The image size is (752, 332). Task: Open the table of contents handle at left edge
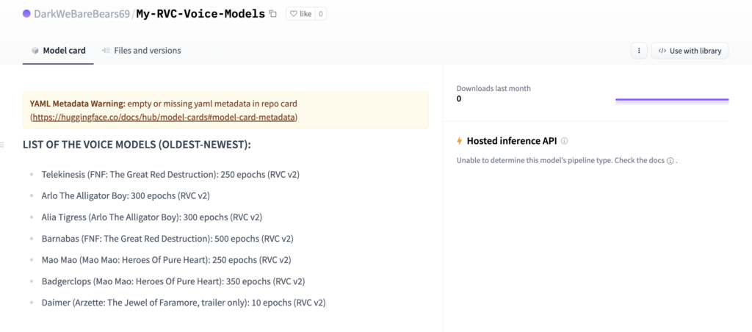pos(2,145)
